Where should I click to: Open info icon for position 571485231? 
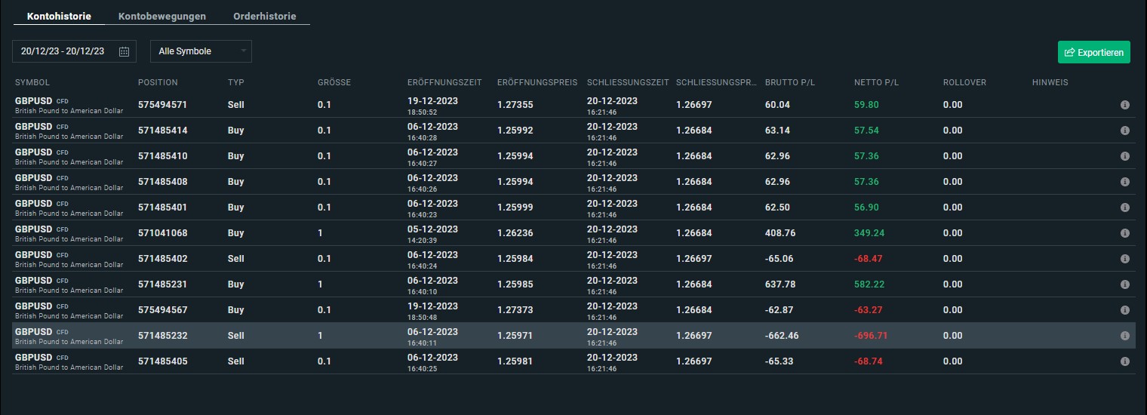tap(1124, 284)
